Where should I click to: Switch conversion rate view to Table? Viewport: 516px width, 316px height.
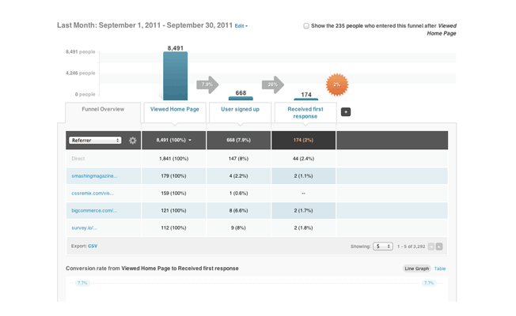tap(440, 269)
